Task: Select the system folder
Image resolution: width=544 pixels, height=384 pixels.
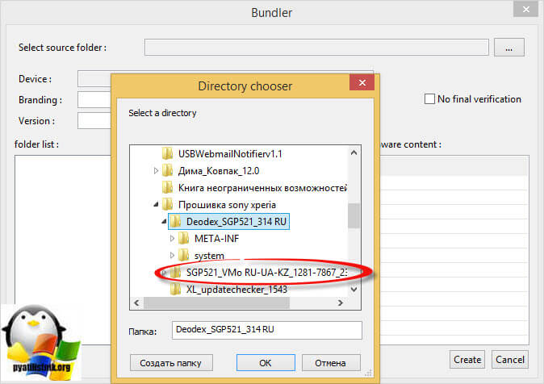Action: click(x=209, y=255)
